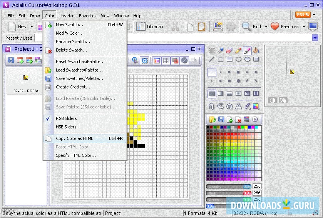
Task: Click the Opacity value field
Action: pos(257,186)
